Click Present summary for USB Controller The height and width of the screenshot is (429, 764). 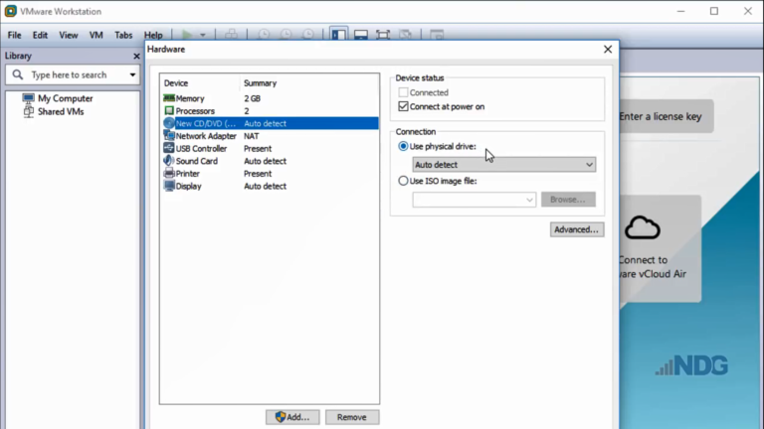point(258,149)
